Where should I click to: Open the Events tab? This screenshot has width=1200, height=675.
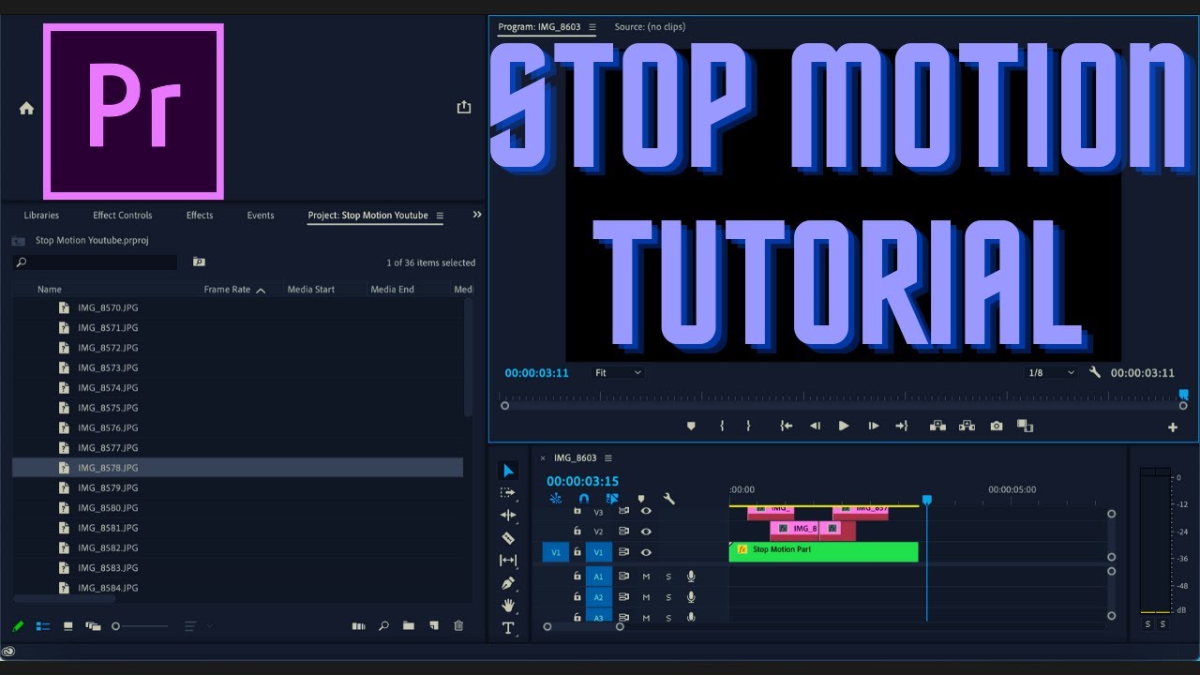pos(261,216)
